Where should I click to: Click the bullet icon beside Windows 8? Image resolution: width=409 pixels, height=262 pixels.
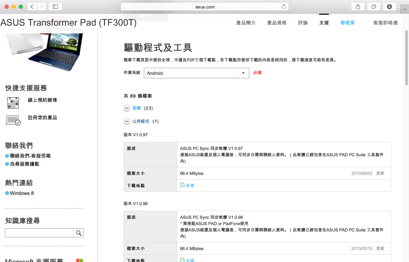coord(7,193)
